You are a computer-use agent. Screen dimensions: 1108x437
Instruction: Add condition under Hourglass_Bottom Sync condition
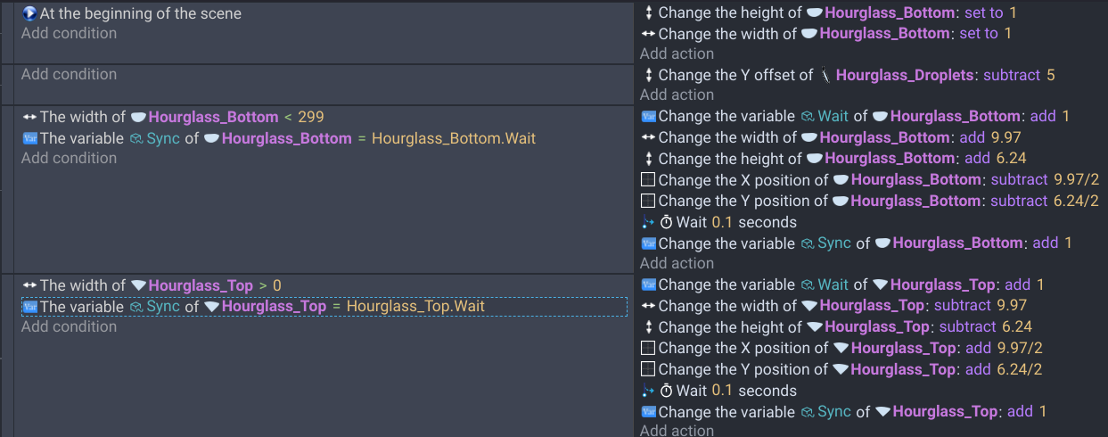tap(69, 158)
